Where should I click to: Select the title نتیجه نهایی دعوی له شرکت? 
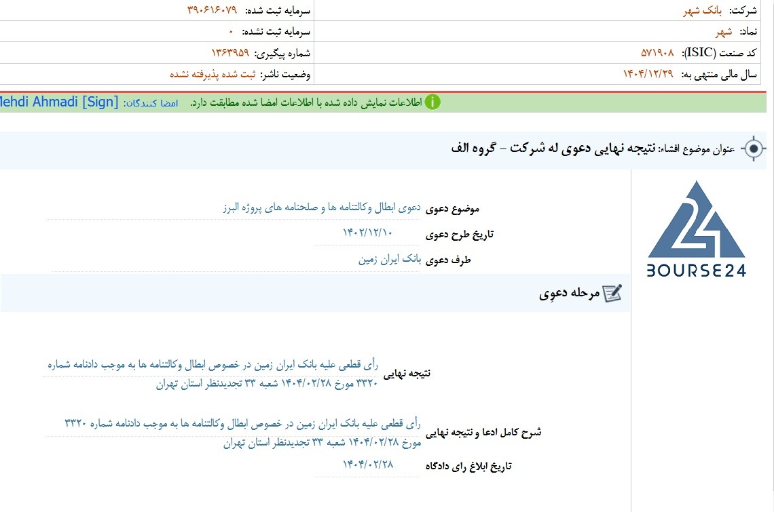[x=553, y=148]
